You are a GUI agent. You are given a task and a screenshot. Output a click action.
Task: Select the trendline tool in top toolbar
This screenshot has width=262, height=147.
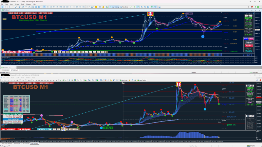(x=16, y=7)
